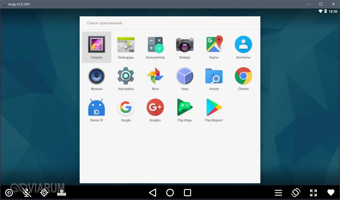Launch the Карты maps app
Image resolution: width=340 pixels, height=200 pixels.
pos(214,47)
